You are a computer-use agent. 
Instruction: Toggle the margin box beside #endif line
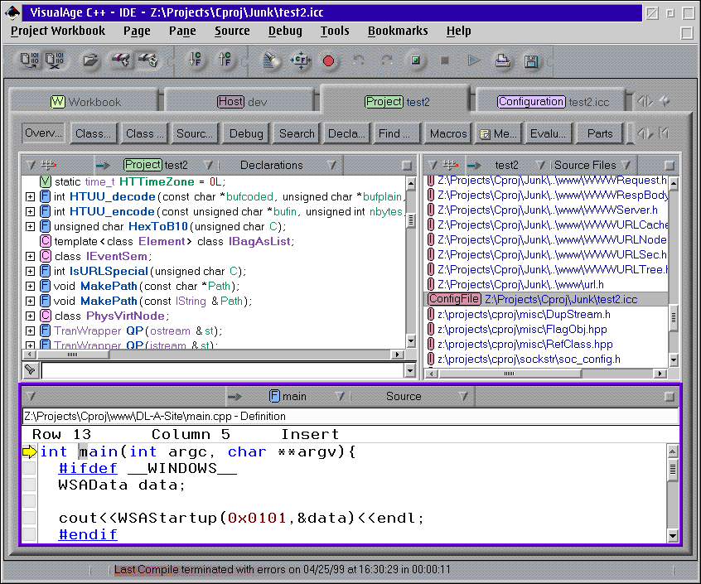[30, 534]
